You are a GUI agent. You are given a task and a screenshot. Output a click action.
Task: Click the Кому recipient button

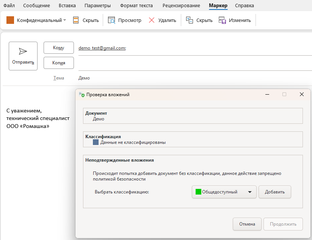pos(58,48)
